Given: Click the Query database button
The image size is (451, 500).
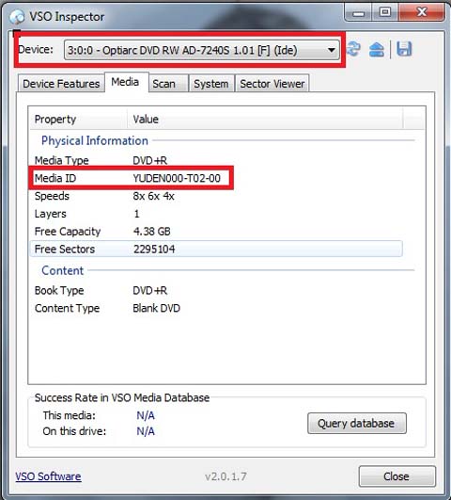Looking at the screenshot, I should 356,423.
